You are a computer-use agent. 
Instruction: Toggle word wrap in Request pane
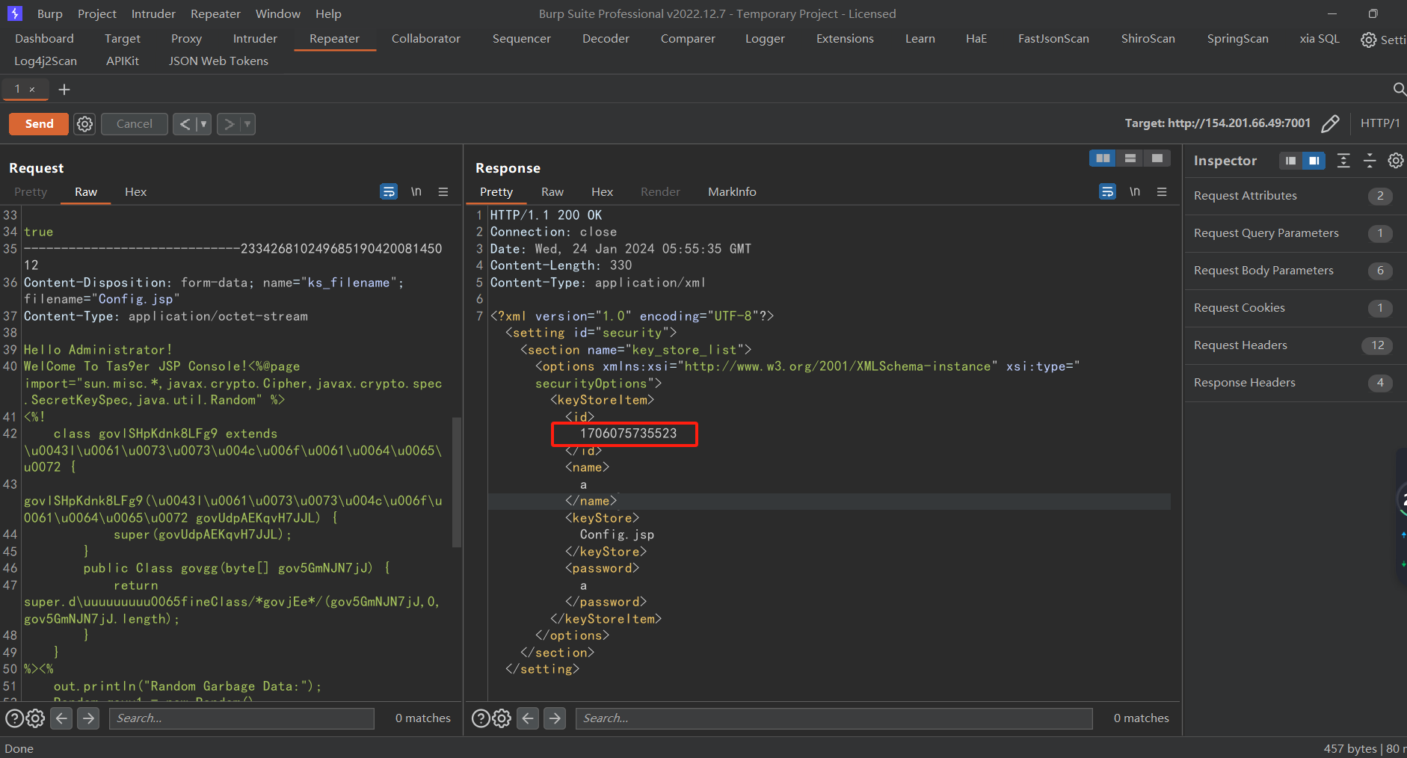pos(389,192)
